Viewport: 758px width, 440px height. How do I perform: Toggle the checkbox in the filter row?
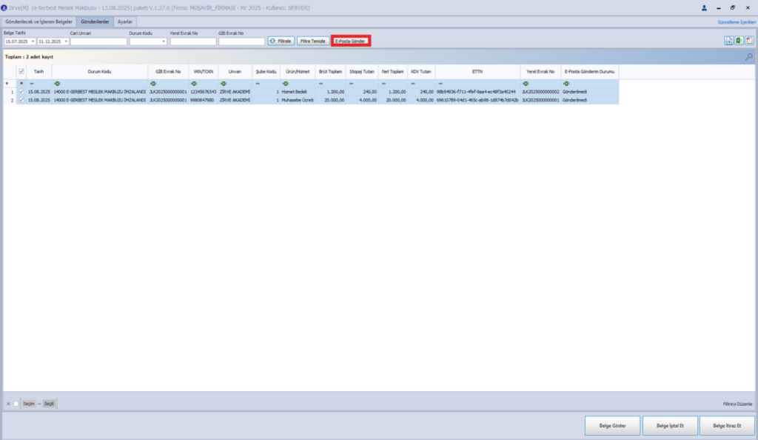tap(21, 84)
